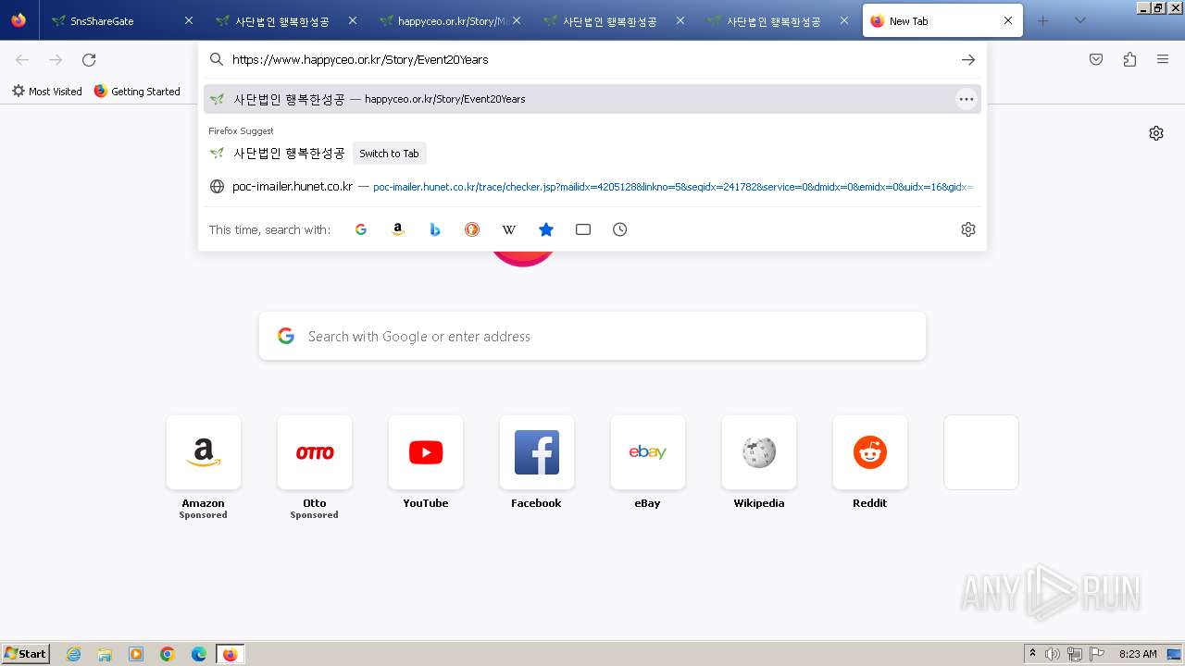Open a new tab with plus button
This screenshot has height=666, width=1185.
[1043, 20]
